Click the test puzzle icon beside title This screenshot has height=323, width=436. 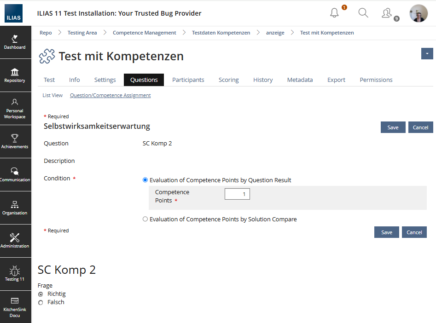[47, 56]
